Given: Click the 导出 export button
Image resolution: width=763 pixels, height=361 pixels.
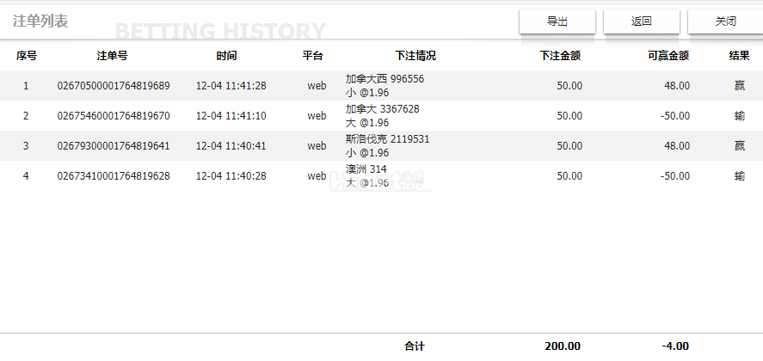Looking at the screenshot, I should click(557, 21).
